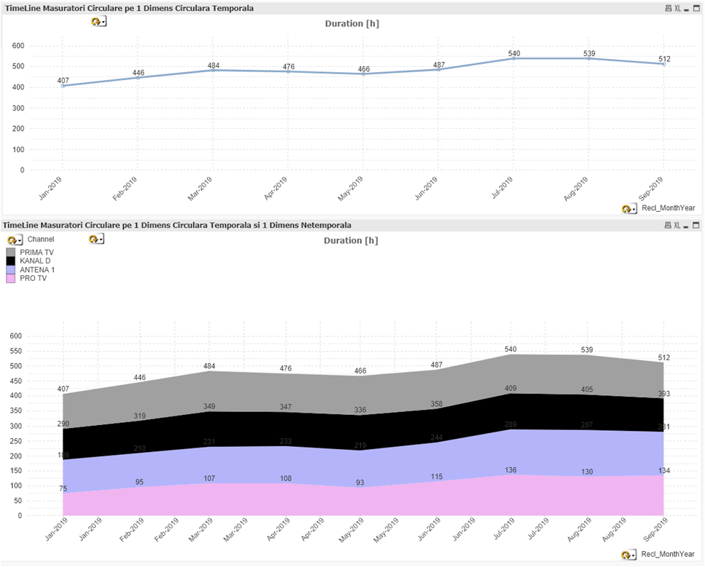Click the Recl_MonthYear axis label in bottom chart

[x=668, y=555]
